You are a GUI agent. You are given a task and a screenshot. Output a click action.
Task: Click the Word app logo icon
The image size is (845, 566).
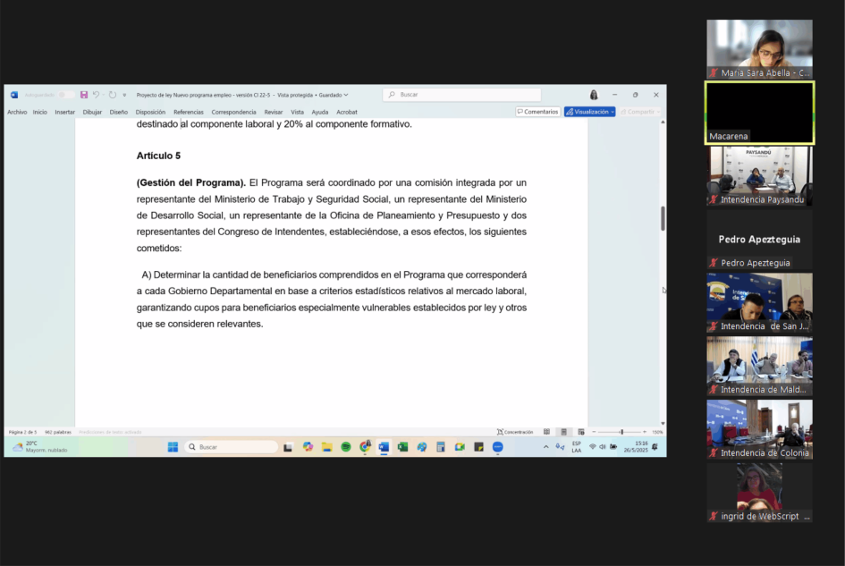14,95
